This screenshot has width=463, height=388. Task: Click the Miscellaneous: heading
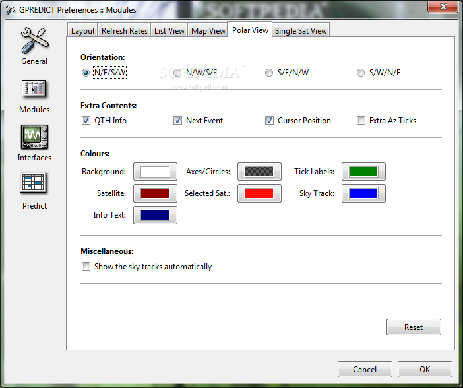107,251
